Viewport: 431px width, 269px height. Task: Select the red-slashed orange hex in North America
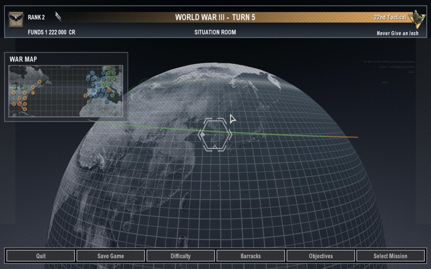[19, 104]
